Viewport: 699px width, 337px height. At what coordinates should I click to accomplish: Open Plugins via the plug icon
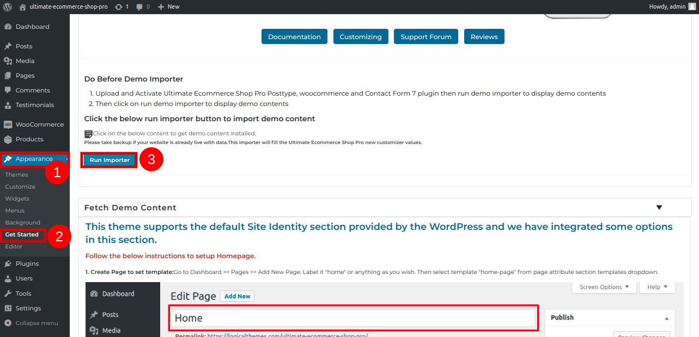pyautogui.click(x=8, y=264)
